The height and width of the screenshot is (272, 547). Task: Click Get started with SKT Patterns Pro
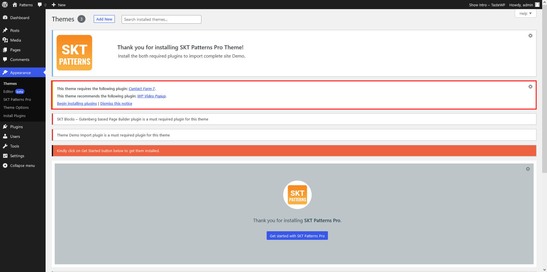click(x=297, y=236)
